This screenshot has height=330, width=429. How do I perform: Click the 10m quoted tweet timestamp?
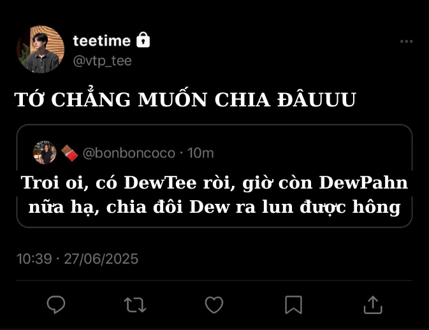point(201,153)
